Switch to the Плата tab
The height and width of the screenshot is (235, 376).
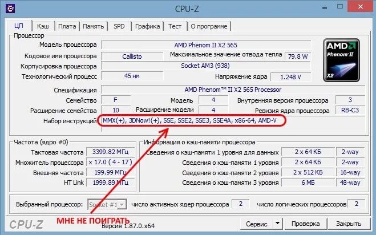pos(67,26)
